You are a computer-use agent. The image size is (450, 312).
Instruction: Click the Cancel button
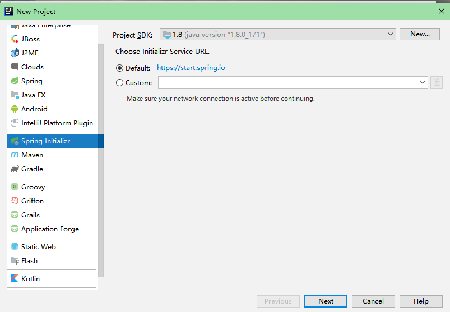pyautogui.click(x=373, y=301)
